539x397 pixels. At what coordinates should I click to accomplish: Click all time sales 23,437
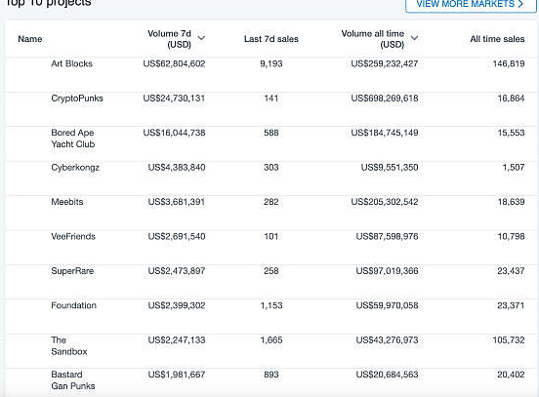click(511, 271)
